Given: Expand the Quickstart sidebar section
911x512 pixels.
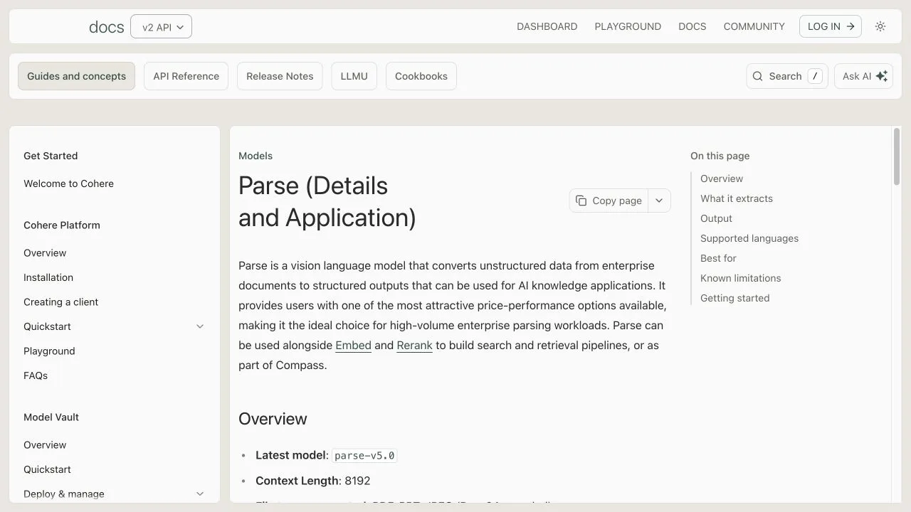Looking at the screenshot, I should coord(200,326).
